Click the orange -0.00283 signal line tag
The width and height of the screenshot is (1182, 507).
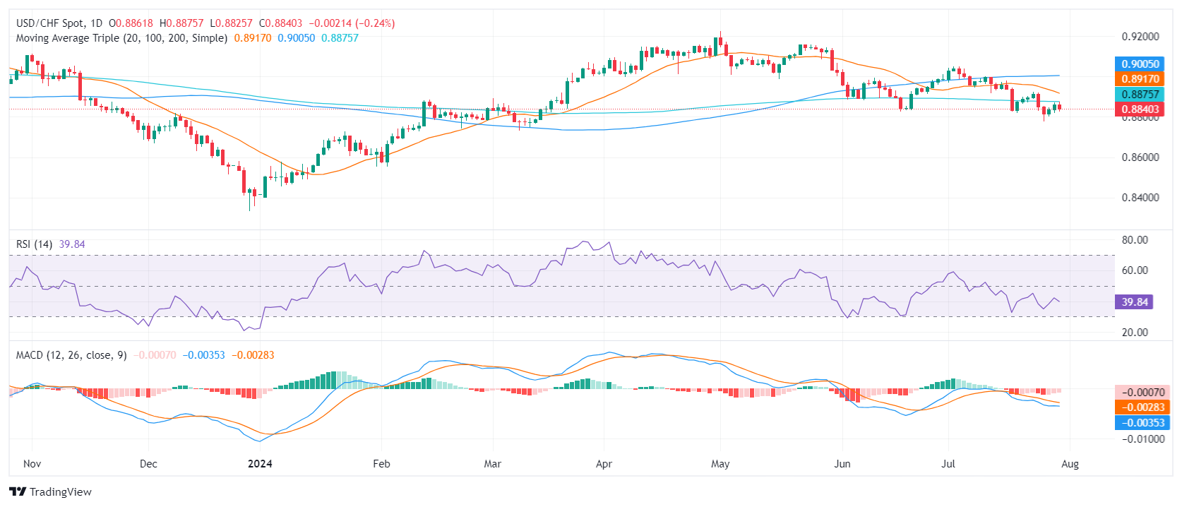click(x=1142, y=407)
